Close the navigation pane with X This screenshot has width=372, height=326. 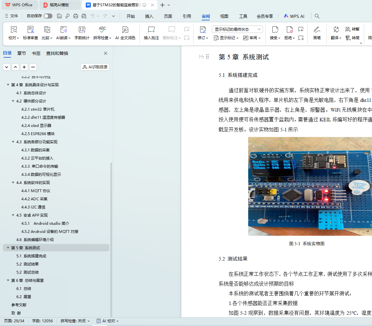point(106,53)
